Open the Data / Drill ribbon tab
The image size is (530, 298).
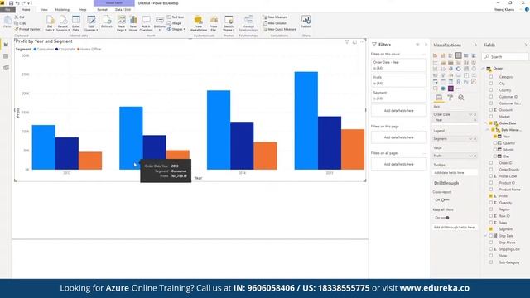[x=123, y=10]
